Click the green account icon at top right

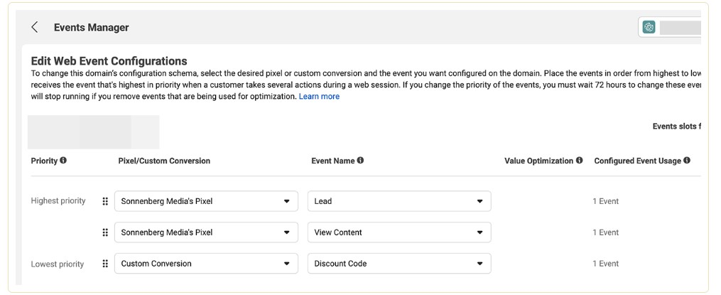click(649, 28)
